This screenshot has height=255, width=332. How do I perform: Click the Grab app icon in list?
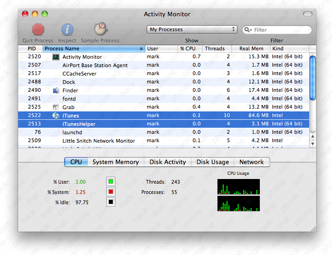(x=56, y=107)
